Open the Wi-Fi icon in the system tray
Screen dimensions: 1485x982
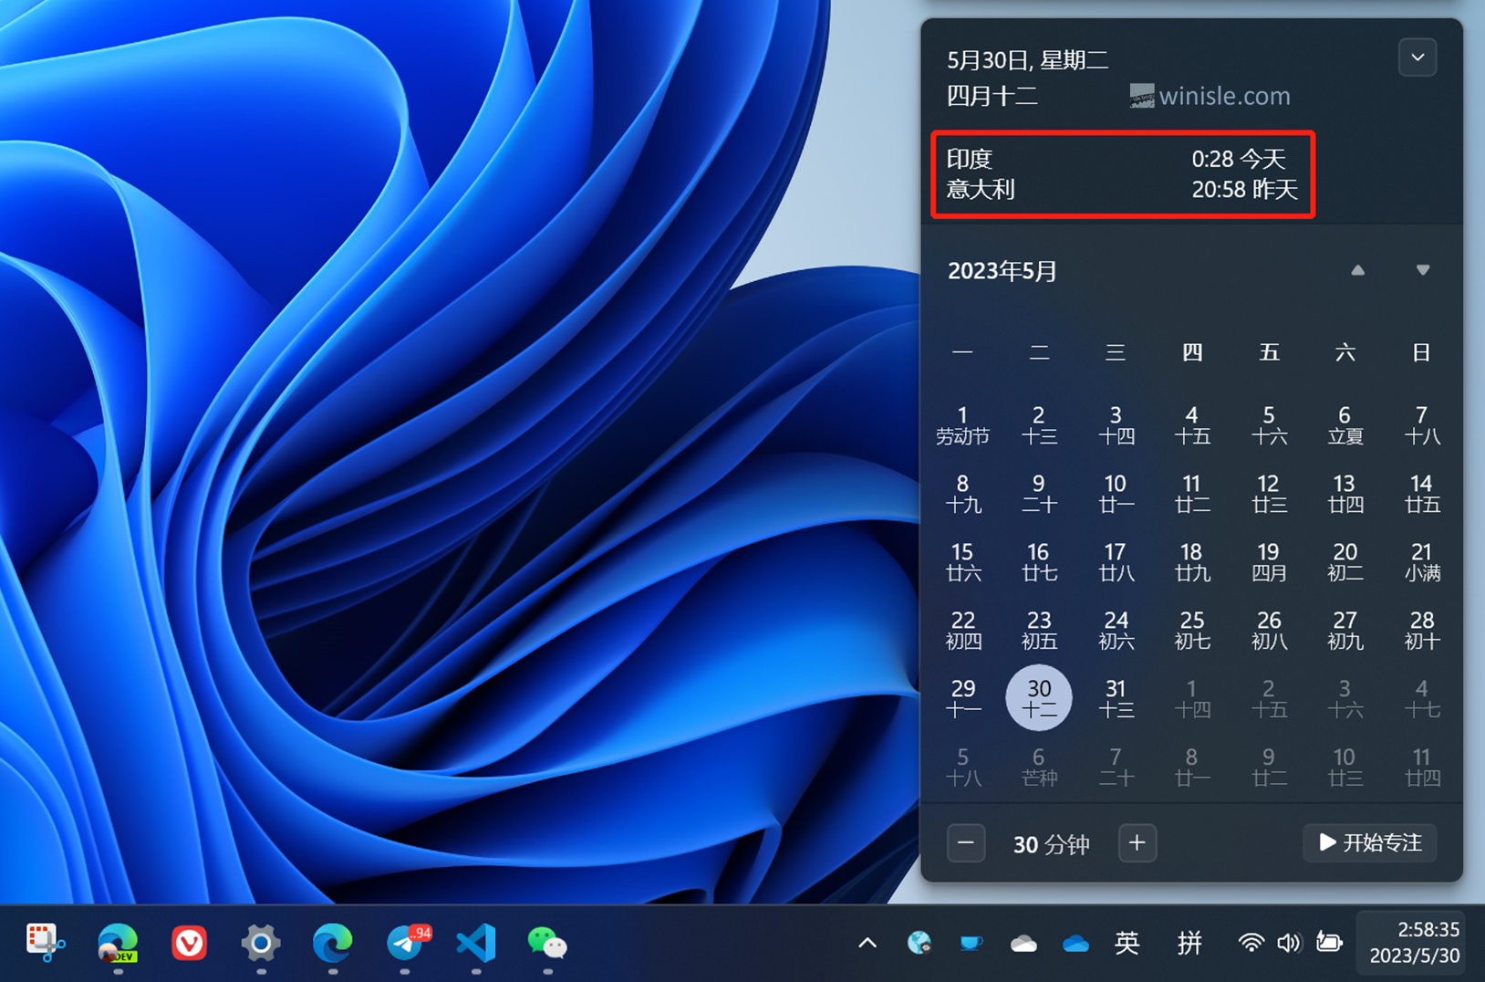pyautogui.click(x=1250, y=943)
